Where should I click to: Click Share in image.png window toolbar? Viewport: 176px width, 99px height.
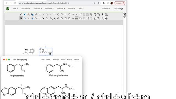click(x=48, y=60)
